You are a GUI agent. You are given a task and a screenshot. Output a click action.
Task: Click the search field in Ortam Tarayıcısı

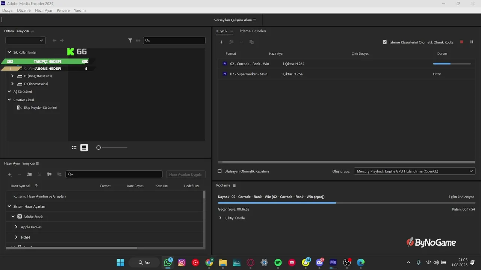point(174,40)
